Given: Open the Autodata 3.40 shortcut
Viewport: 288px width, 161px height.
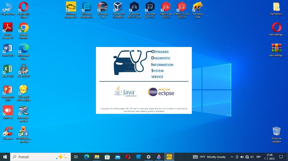Looking at the screenshot, I should 103,10.
